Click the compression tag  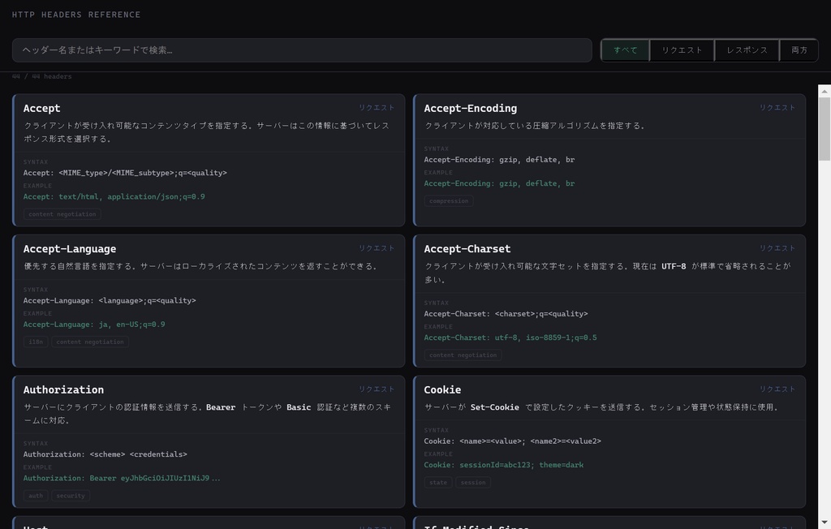(x=448, y=201)
